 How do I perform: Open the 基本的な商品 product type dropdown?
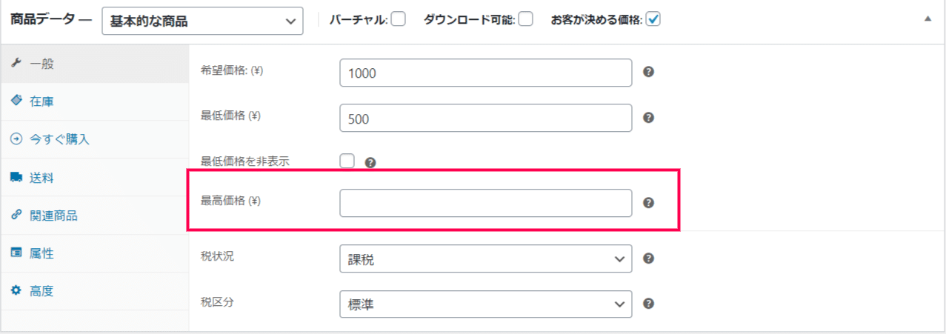202,21
